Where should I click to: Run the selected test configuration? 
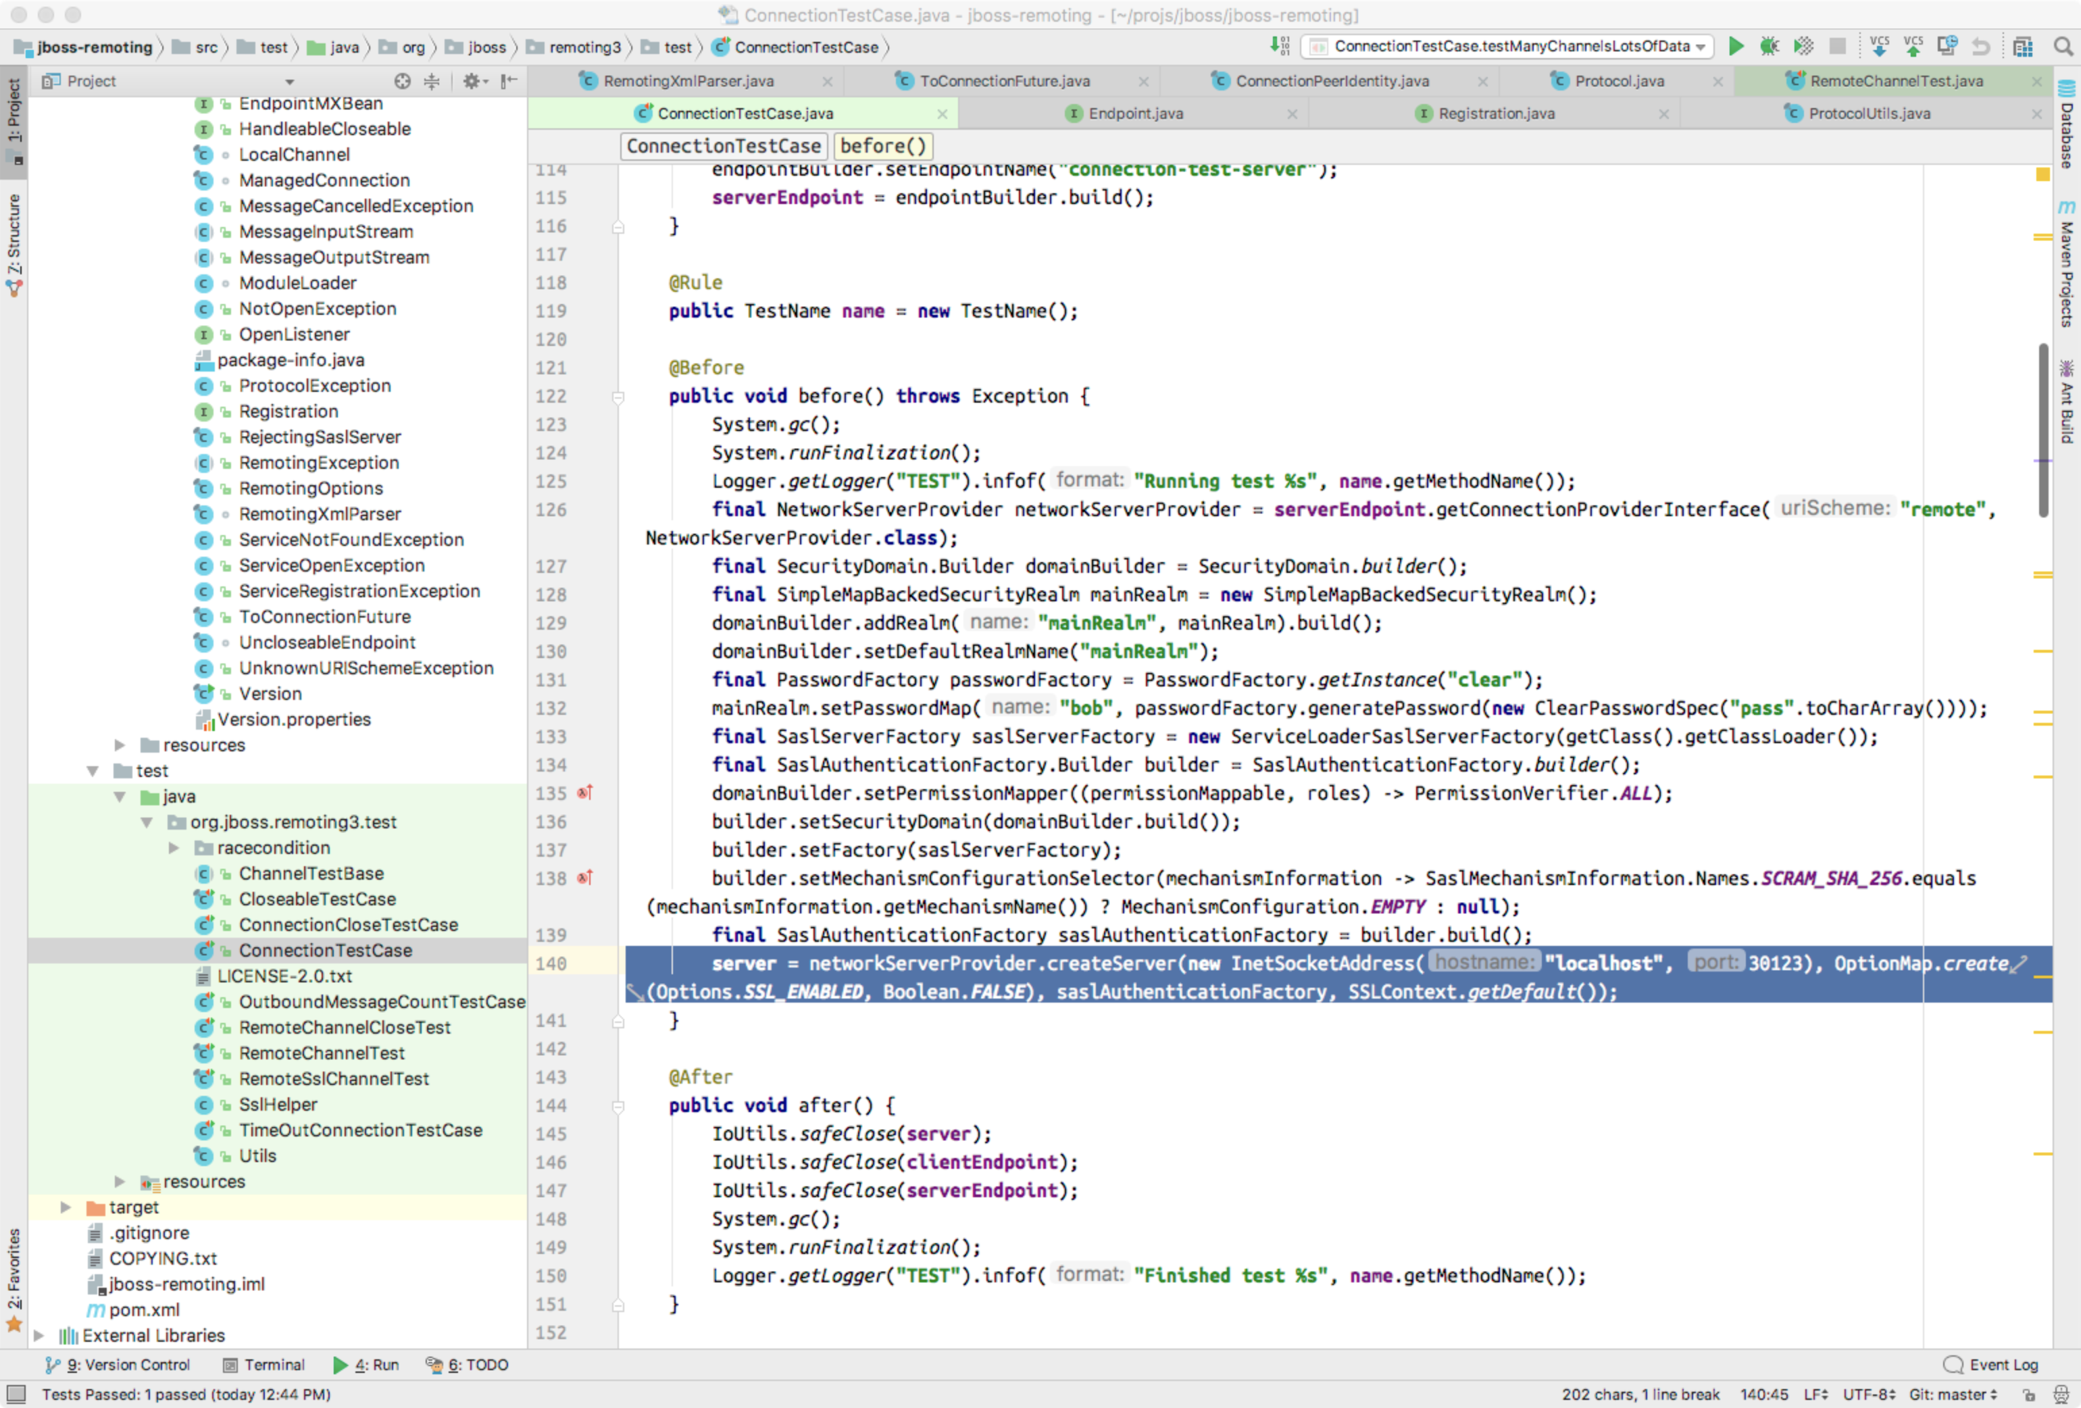click(1735, 47)
